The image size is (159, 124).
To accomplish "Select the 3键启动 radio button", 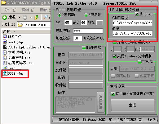I will click(86, 15).
